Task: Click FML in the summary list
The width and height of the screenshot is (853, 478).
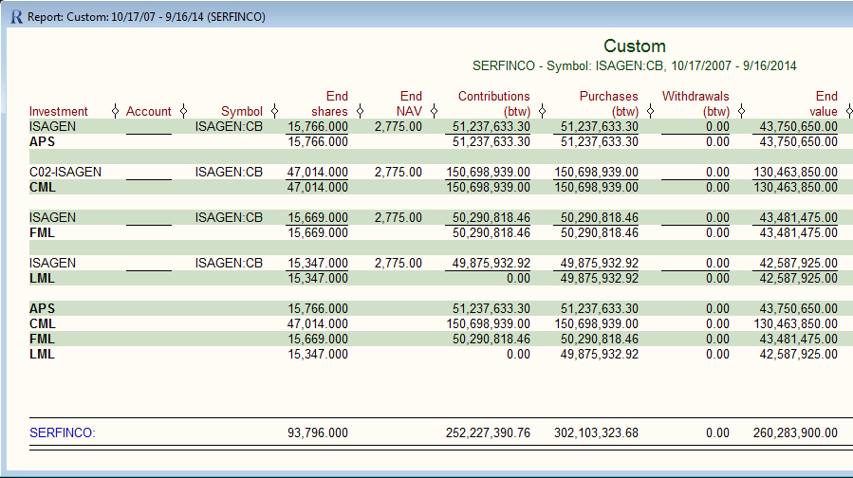Action: click(x=42, y=339)
